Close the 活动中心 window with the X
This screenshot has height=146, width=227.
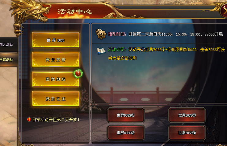(x=224, y=10)
